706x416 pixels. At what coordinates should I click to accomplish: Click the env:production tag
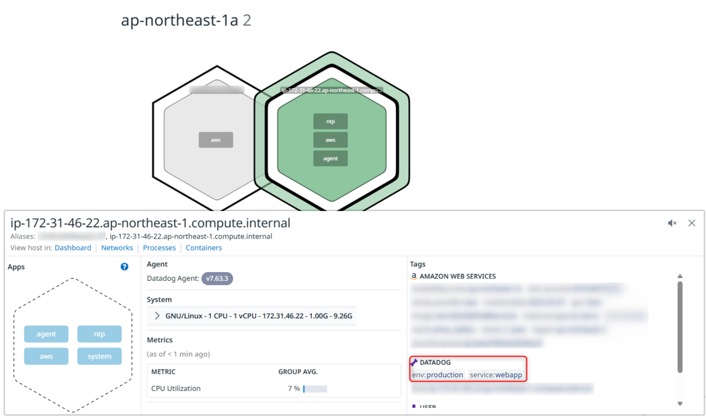click(438, 375)
